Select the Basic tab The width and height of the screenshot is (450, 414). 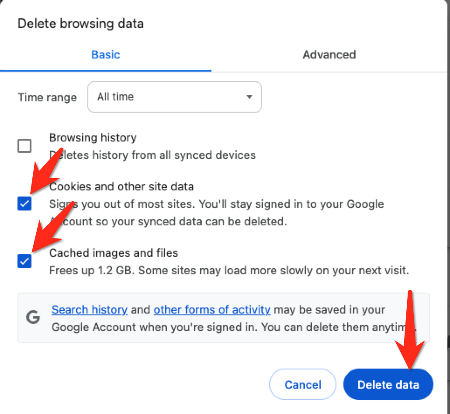pos(106,55)
